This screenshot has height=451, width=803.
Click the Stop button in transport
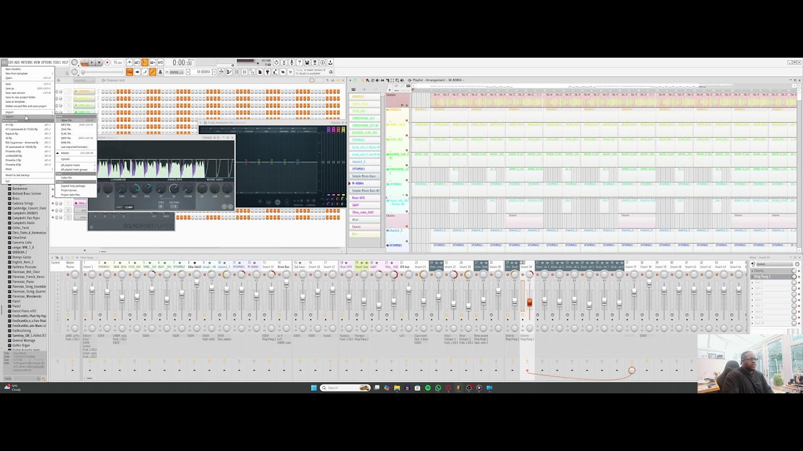point(99,62)
